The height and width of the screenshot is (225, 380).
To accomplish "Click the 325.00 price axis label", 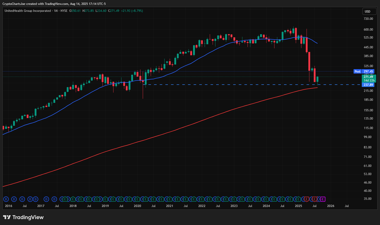I will click(x=368, y=66).
